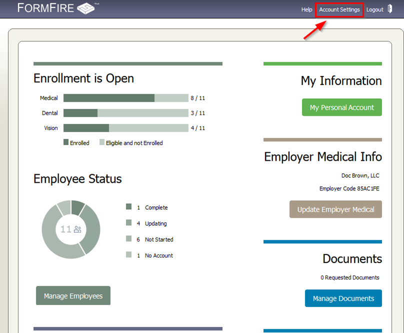Click the FormFire logo
The width and height of the screenshot is (404, 333).
[58, 8]
